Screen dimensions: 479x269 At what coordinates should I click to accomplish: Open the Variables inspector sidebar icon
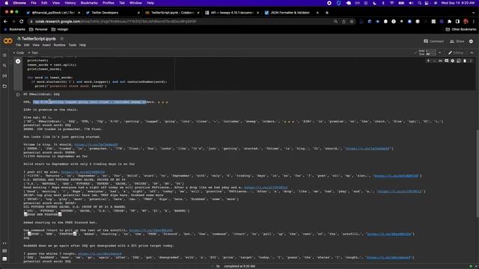click(4, 76)
